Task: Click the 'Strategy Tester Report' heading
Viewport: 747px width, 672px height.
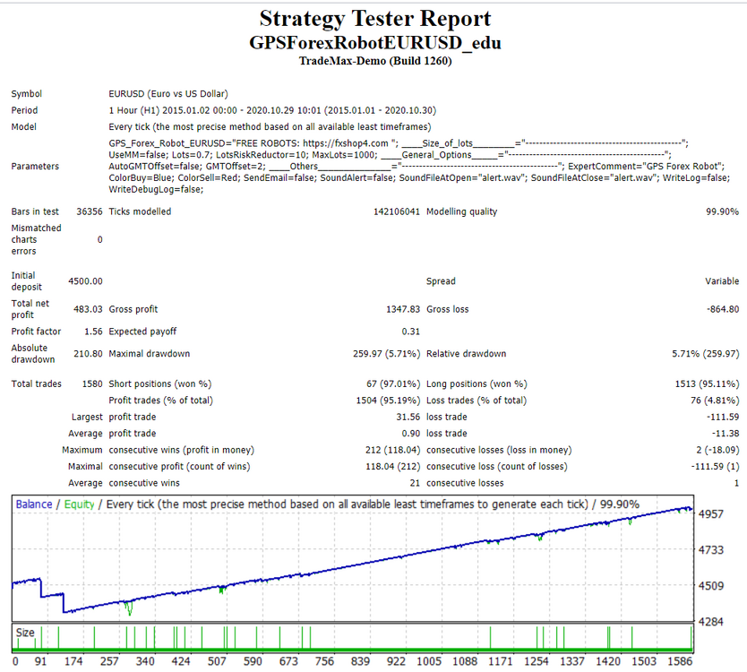Action: pos(375,20)
